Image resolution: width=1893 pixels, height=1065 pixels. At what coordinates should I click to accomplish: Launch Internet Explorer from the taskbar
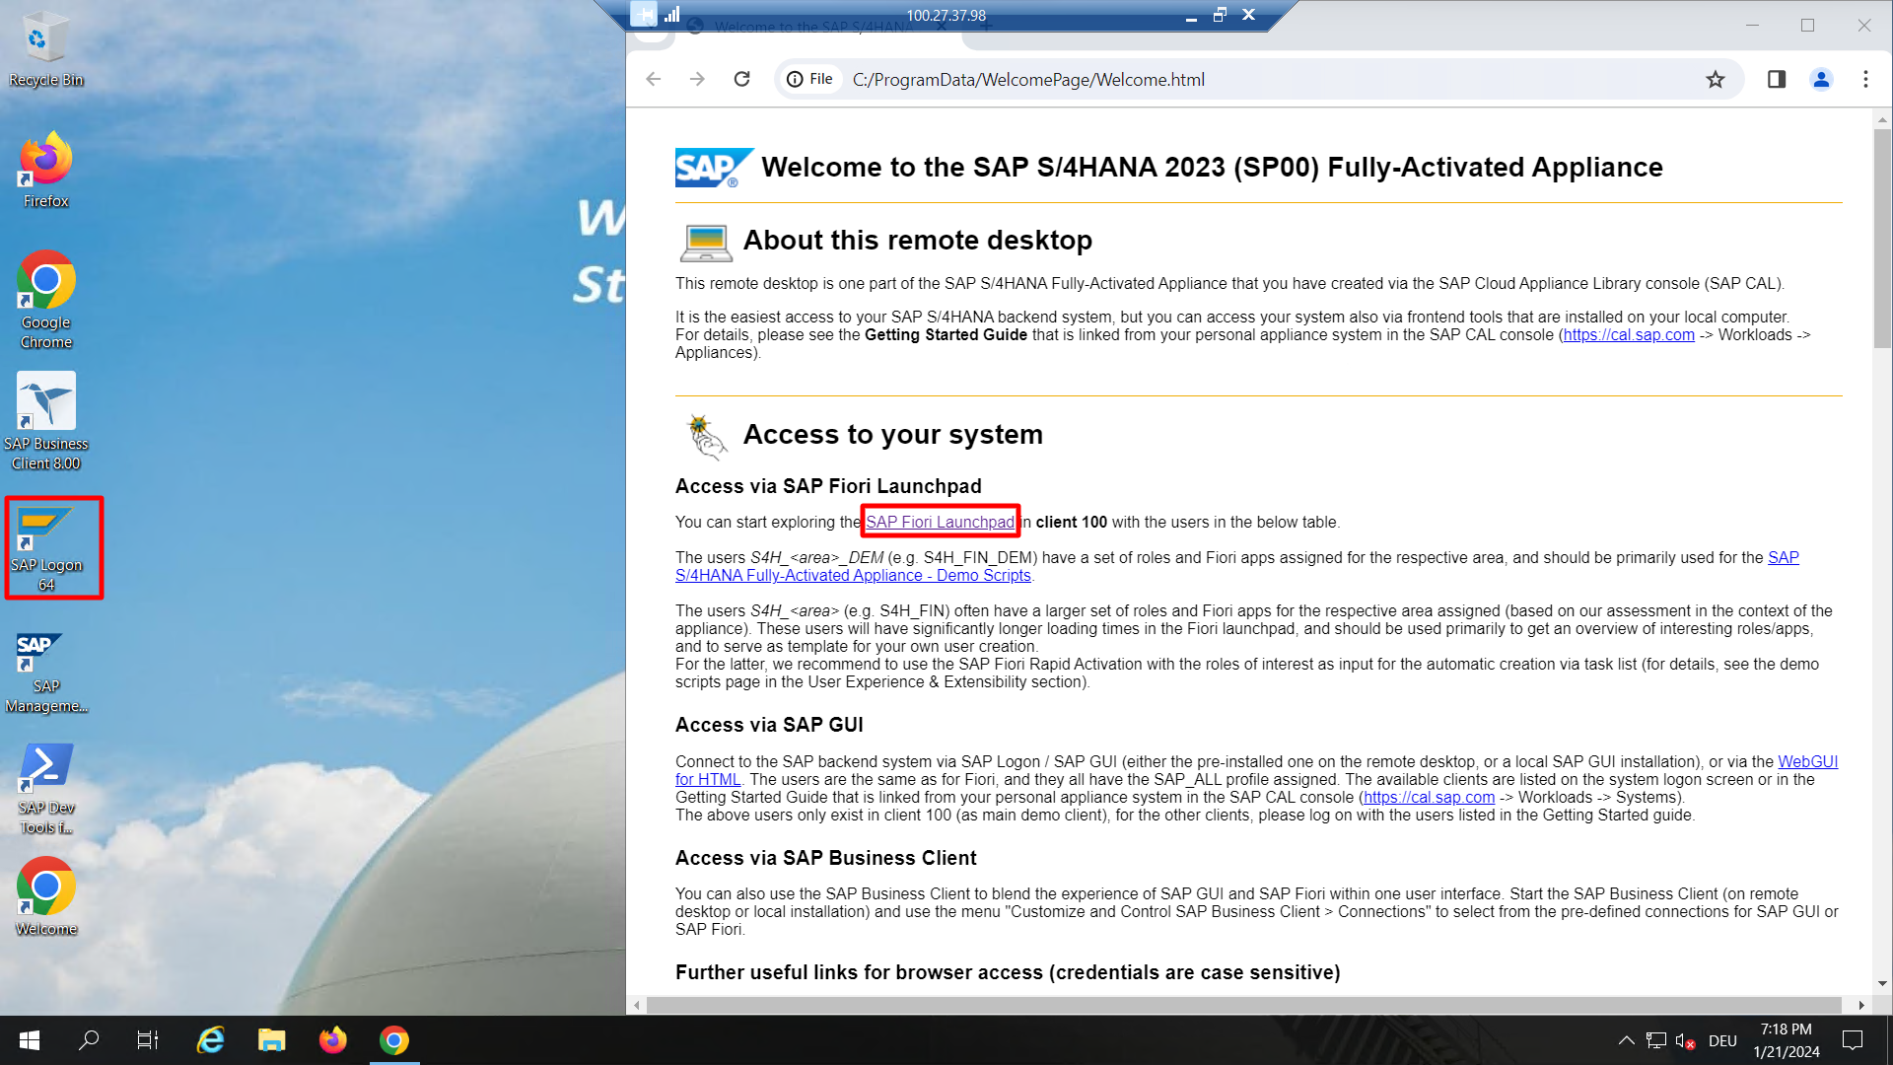pyautogui.click(x=211, y=1040)
